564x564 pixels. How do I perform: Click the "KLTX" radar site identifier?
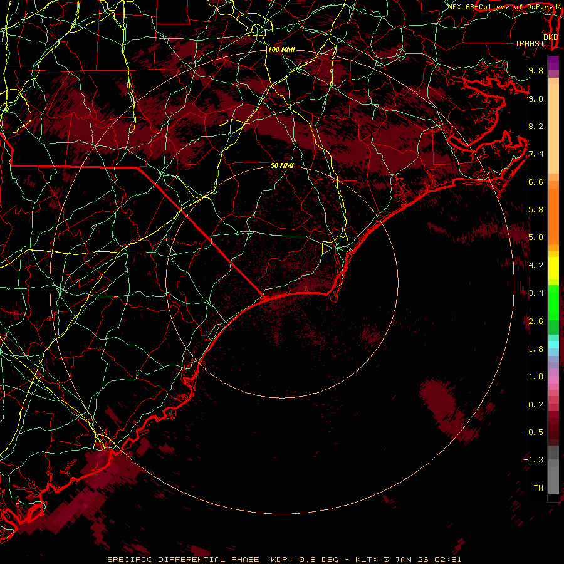pos(367,560)
